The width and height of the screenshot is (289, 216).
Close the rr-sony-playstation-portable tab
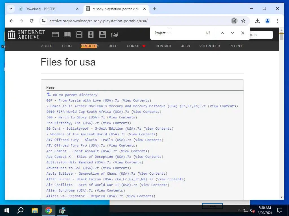point(144,9)
